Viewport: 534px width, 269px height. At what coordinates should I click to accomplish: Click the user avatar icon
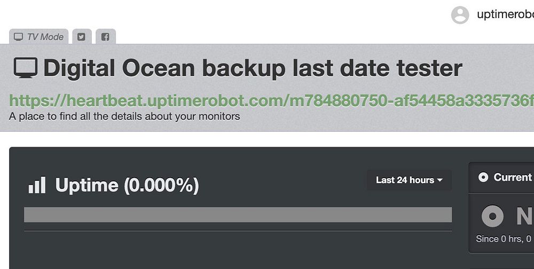[460, 15]
